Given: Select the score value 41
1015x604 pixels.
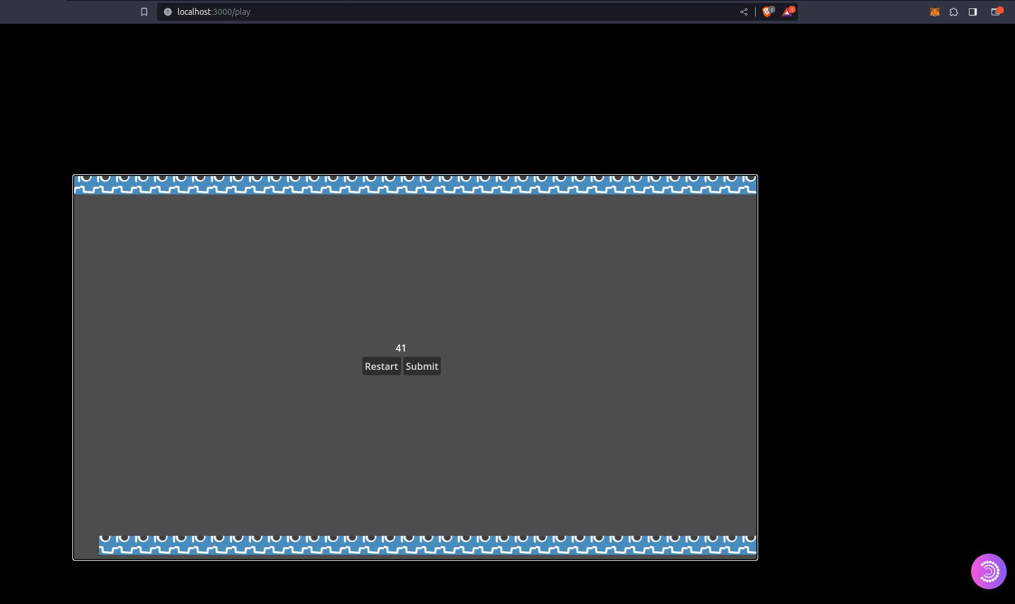Looking at the screenshot, I should point(401,348).
